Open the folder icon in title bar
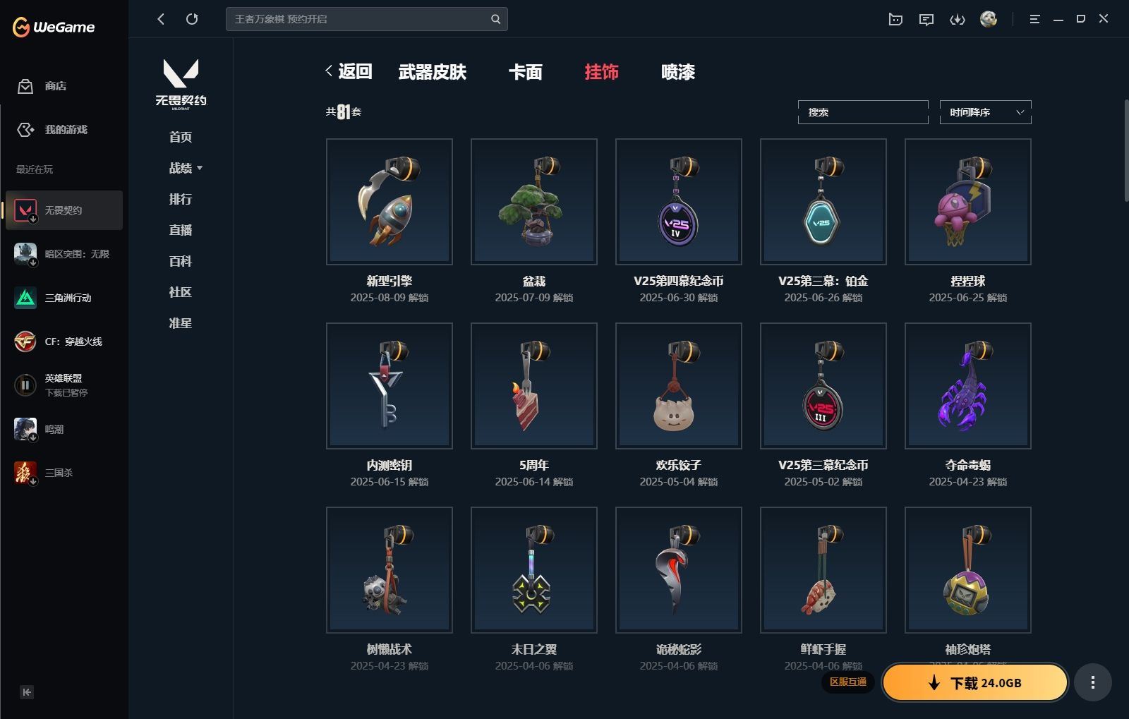 [x=895, y=19]
